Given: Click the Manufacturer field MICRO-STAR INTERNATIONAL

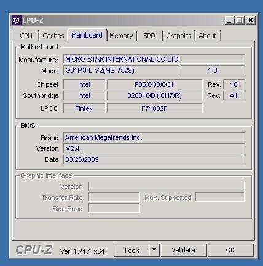Looking at the screenshot, I should point(154,59).
